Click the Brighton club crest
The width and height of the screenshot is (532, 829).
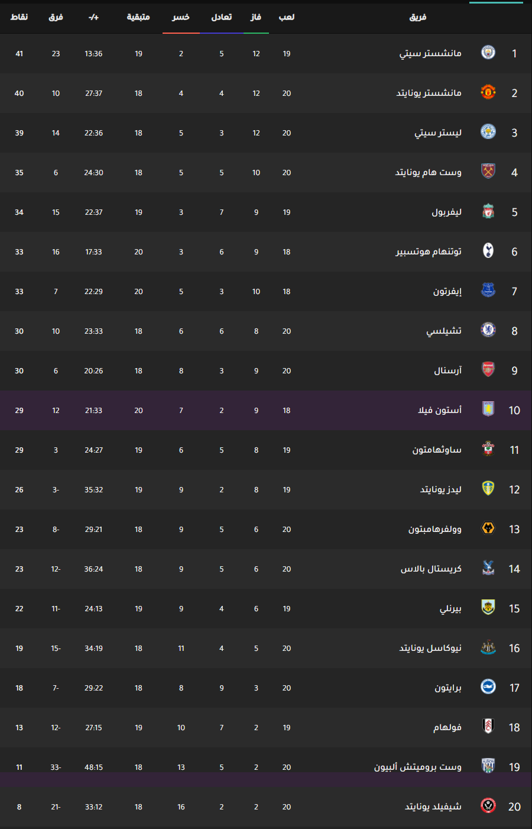pos(488,687)
